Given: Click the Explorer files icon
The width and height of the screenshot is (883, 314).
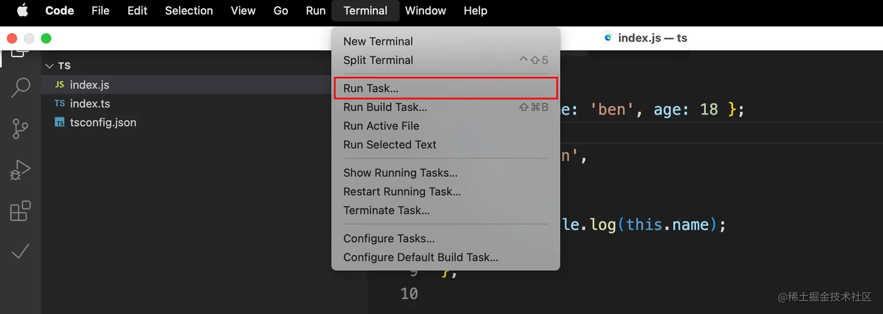Looking at the screenshot, I should tap(20, 54).
